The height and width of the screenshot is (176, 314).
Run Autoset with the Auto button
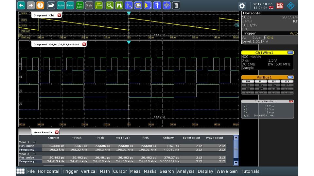[61, 6]
